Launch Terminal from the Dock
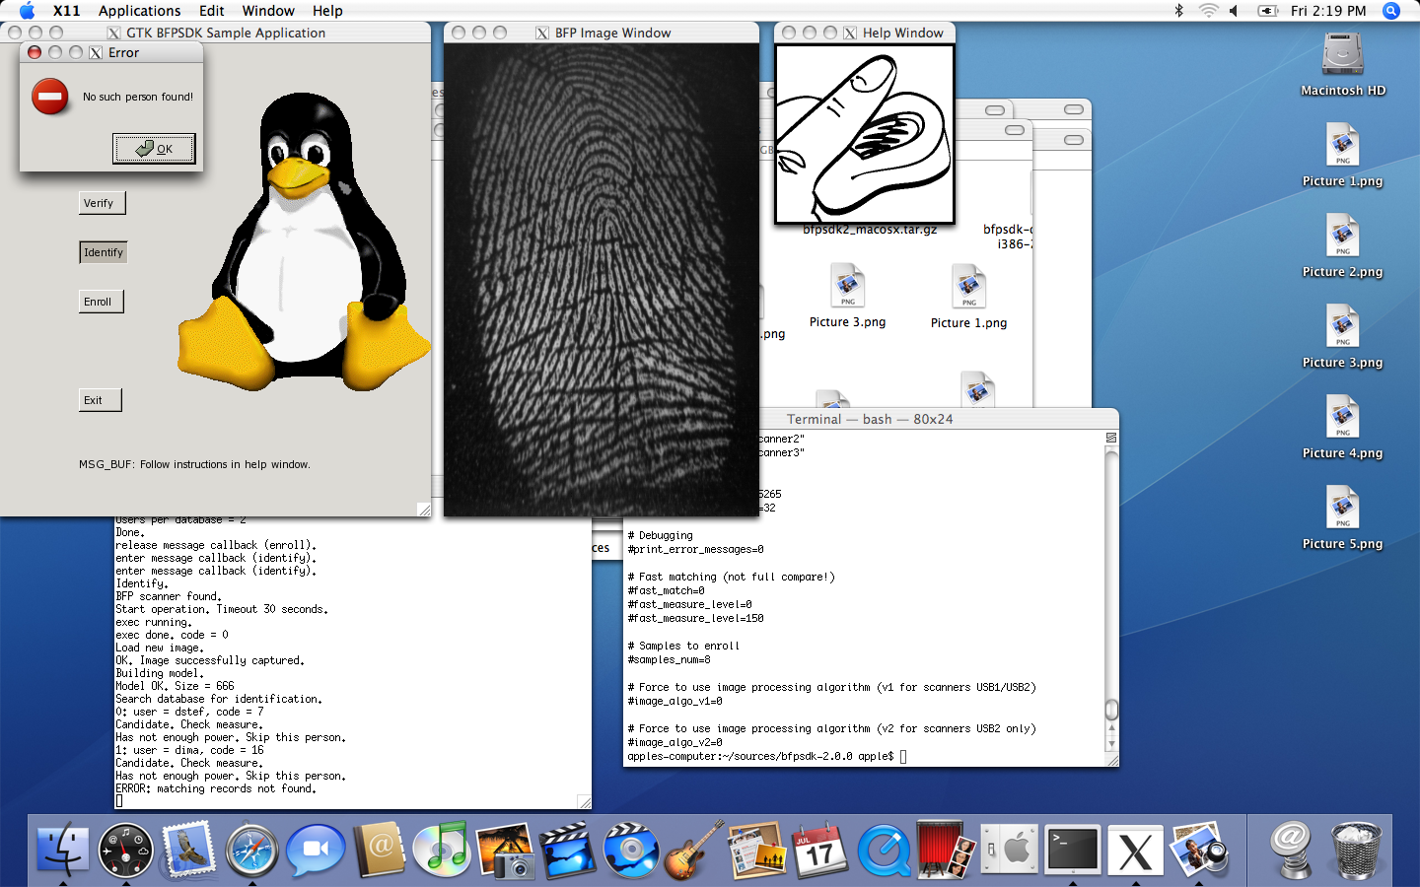 [1072, 850]
